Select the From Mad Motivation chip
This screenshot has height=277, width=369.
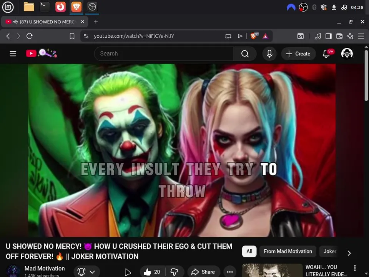[x=288, y=251]
